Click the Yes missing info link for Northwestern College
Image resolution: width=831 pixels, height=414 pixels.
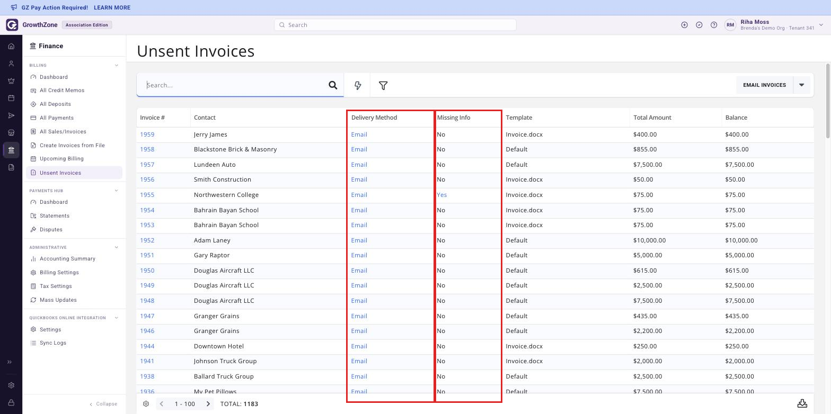pyautogui.click(x=442, y=195)
